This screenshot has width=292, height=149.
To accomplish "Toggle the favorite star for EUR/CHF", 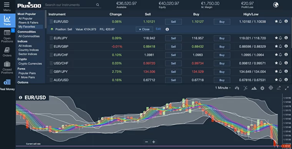I will point(276,55).
